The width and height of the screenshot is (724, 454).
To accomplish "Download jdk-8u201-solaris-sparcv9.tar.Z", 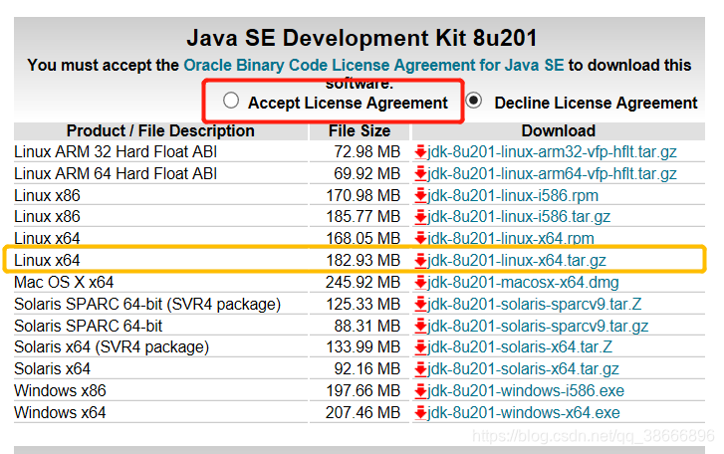I will tap(534, 304).
